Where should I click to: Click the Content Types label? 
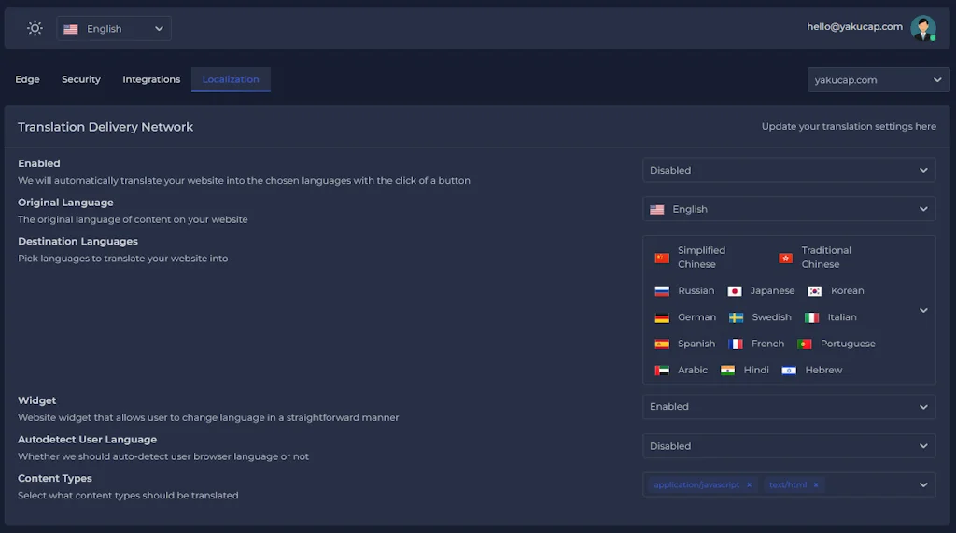(55, 478)
